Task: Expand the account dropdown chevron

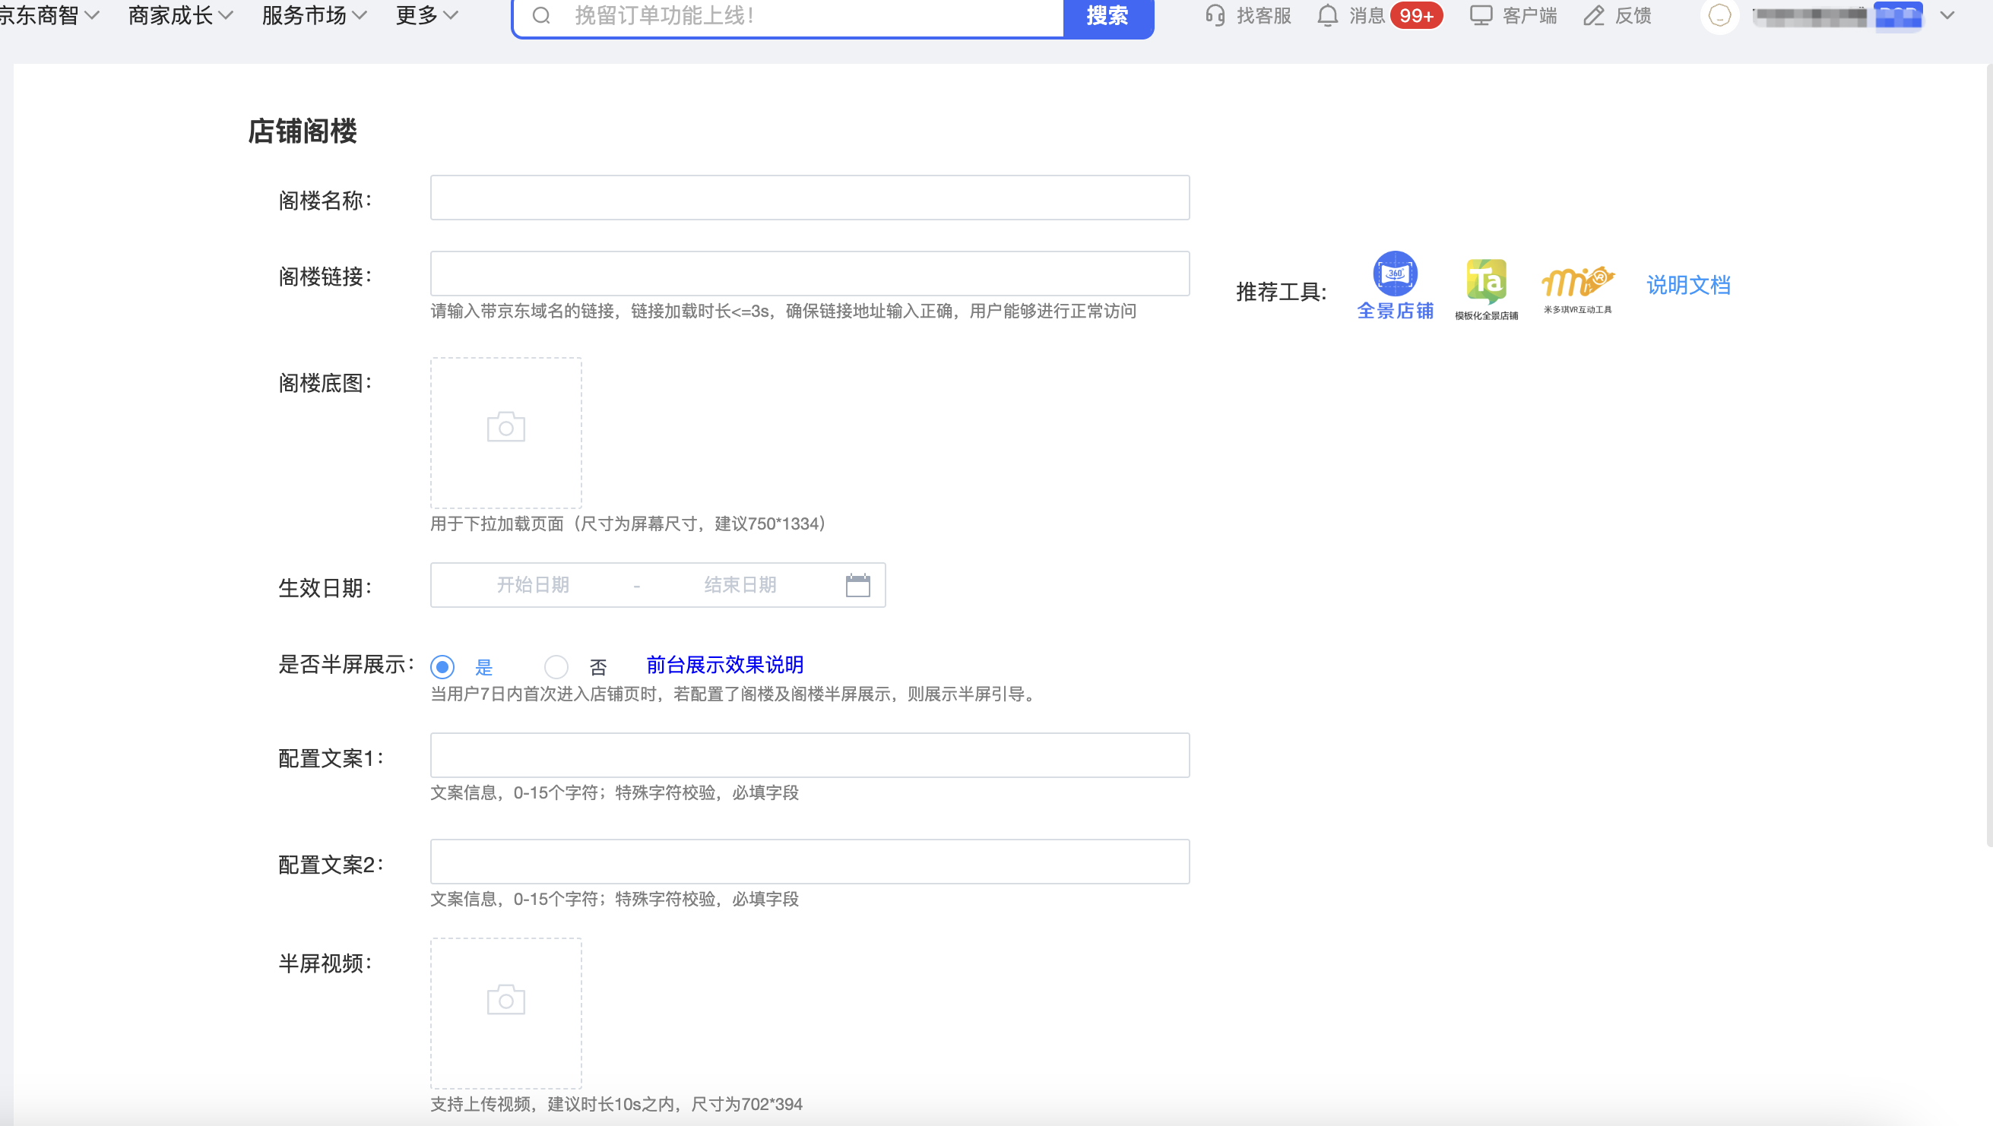Action: pos(1947,15)
